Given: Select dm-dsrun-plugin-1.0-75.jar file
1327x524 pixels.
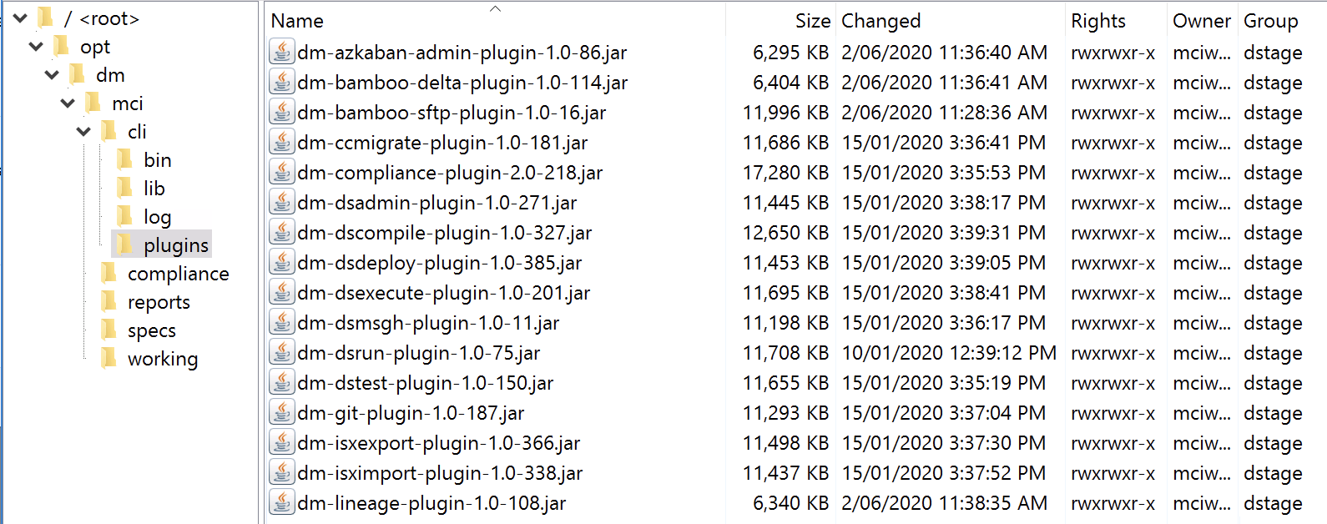Looking at the screenshot, I should 418,353.
